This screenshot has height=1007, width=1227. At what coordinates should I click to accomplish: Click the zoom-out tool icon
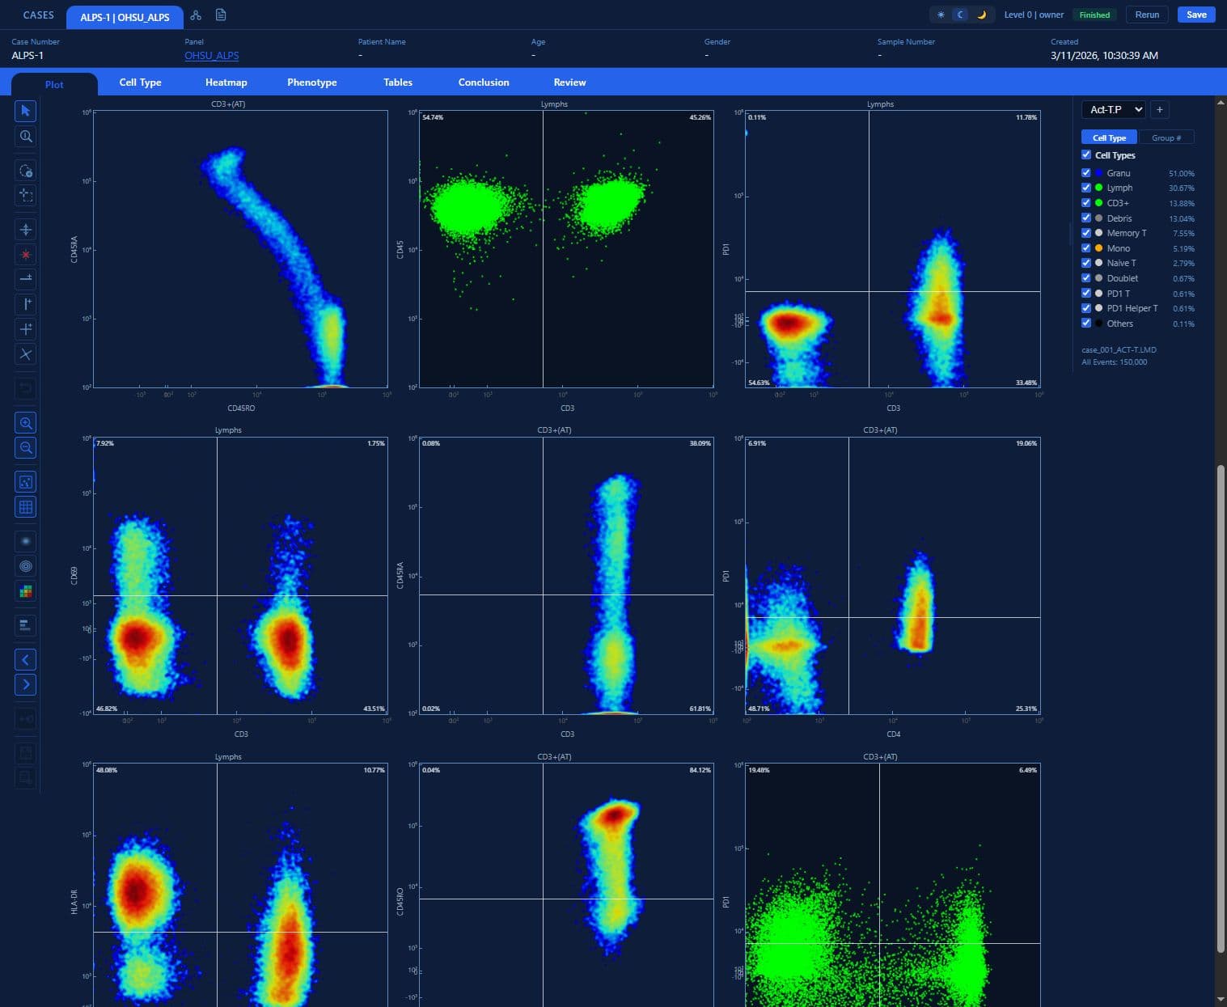coord(25,448)
